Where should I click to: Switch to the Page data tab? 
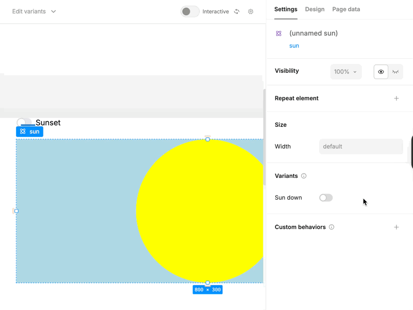346,9
